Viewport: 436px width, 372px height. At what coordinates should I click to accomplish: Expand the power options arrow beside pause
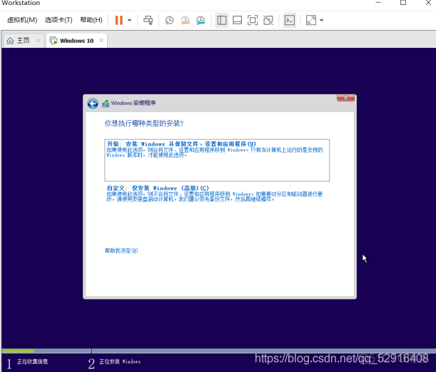(129, 20)
